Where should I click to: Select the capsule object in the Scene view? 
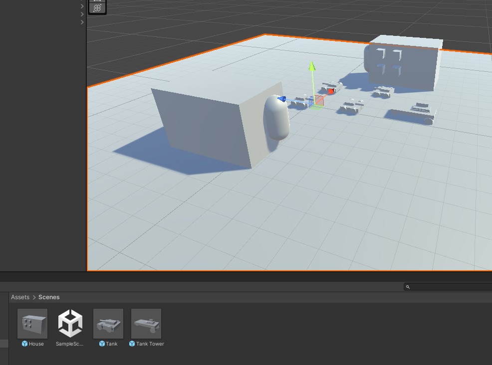(278, 117)
